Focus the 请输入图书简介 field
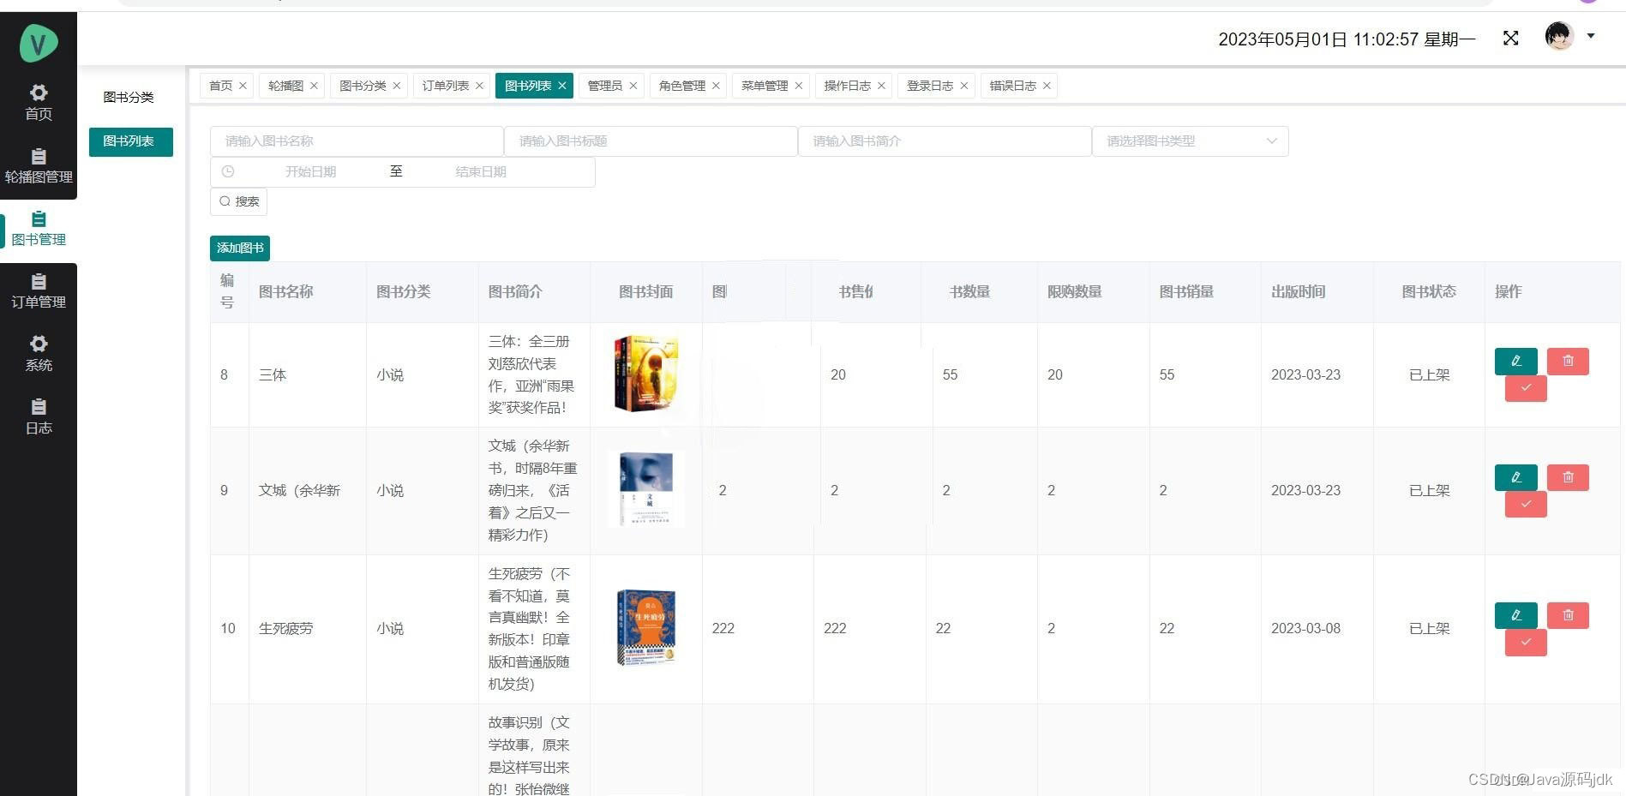The image size is (1626, 796). 945,141
